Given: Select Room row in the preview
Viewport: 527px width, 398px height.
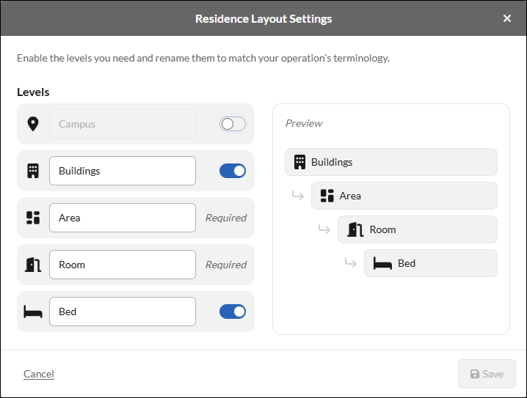Looking at the screenshot, I should tap(418, 229).
